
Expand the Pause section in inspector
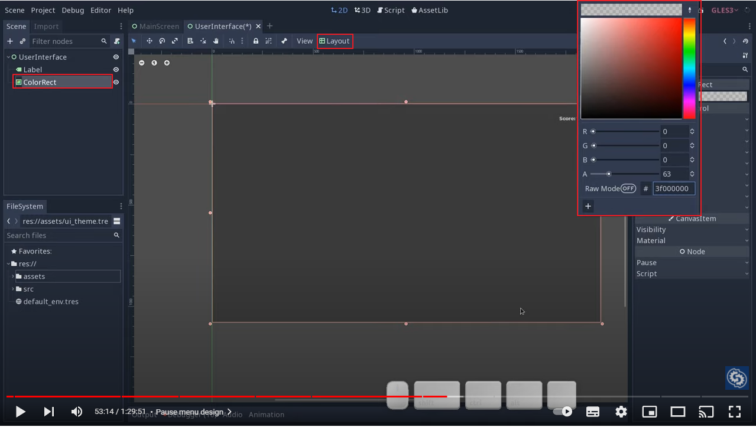coord(692,263)
